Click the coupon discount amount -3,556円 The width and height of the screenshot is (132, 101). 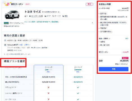click(x=125, y=52)
